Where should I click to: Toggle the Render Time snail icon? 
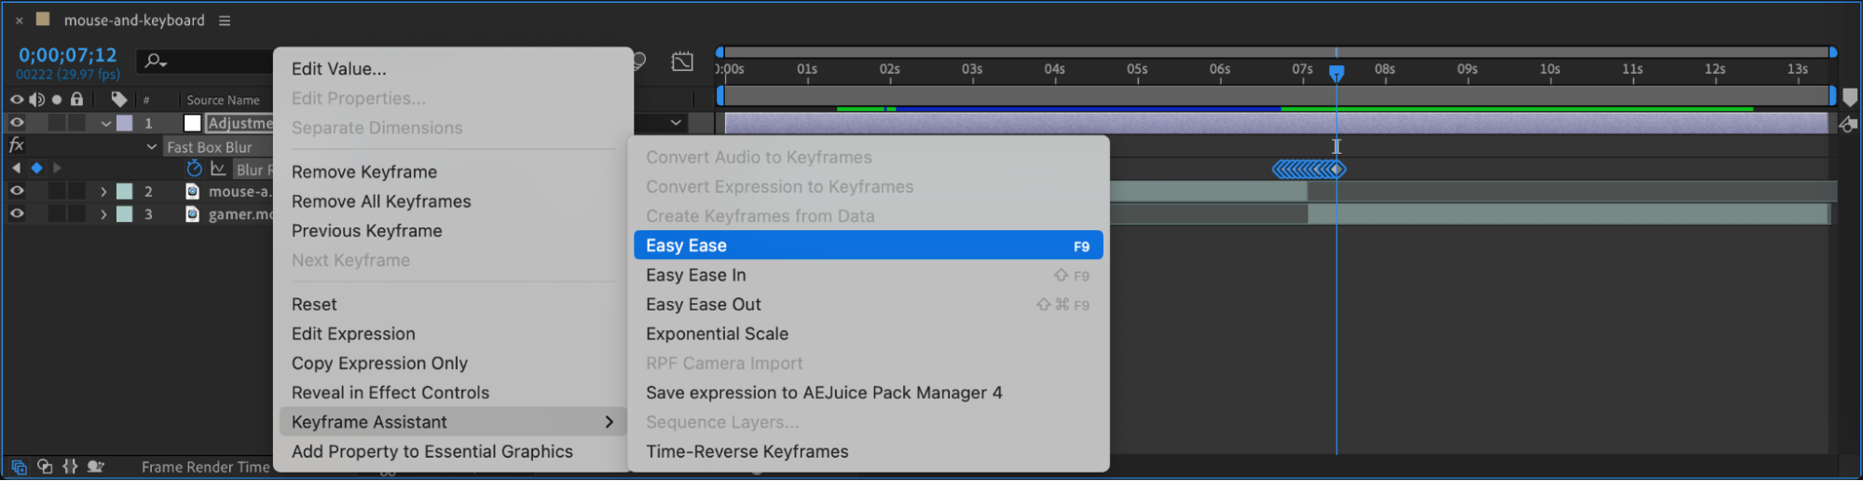click(95, 466)
